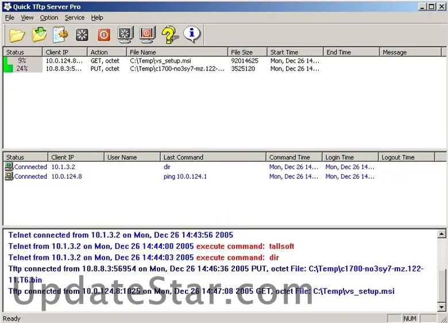Click the yellow question mark help icon
448x323 pixels.
169,35
